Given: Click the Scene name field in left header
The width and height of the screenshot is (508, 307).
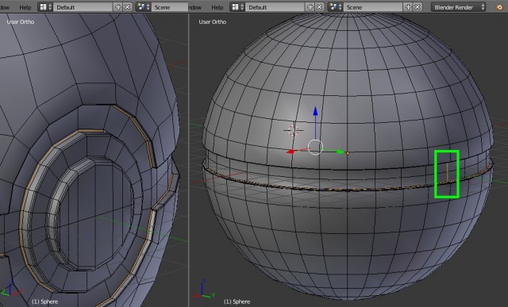Looking at the screenshot, I should tap(169, 7).
